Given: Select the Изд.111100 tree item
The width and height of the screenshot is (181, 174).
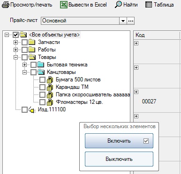Looking at the screenshot, I should click(52, 109).
